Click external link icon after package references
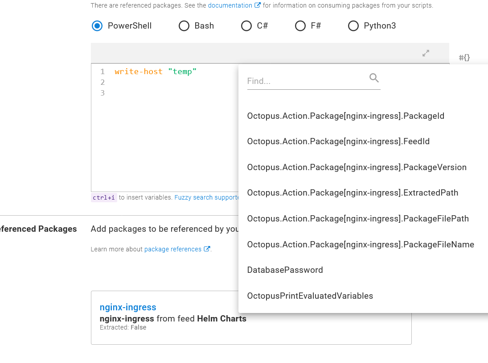 tap(207, 249)
